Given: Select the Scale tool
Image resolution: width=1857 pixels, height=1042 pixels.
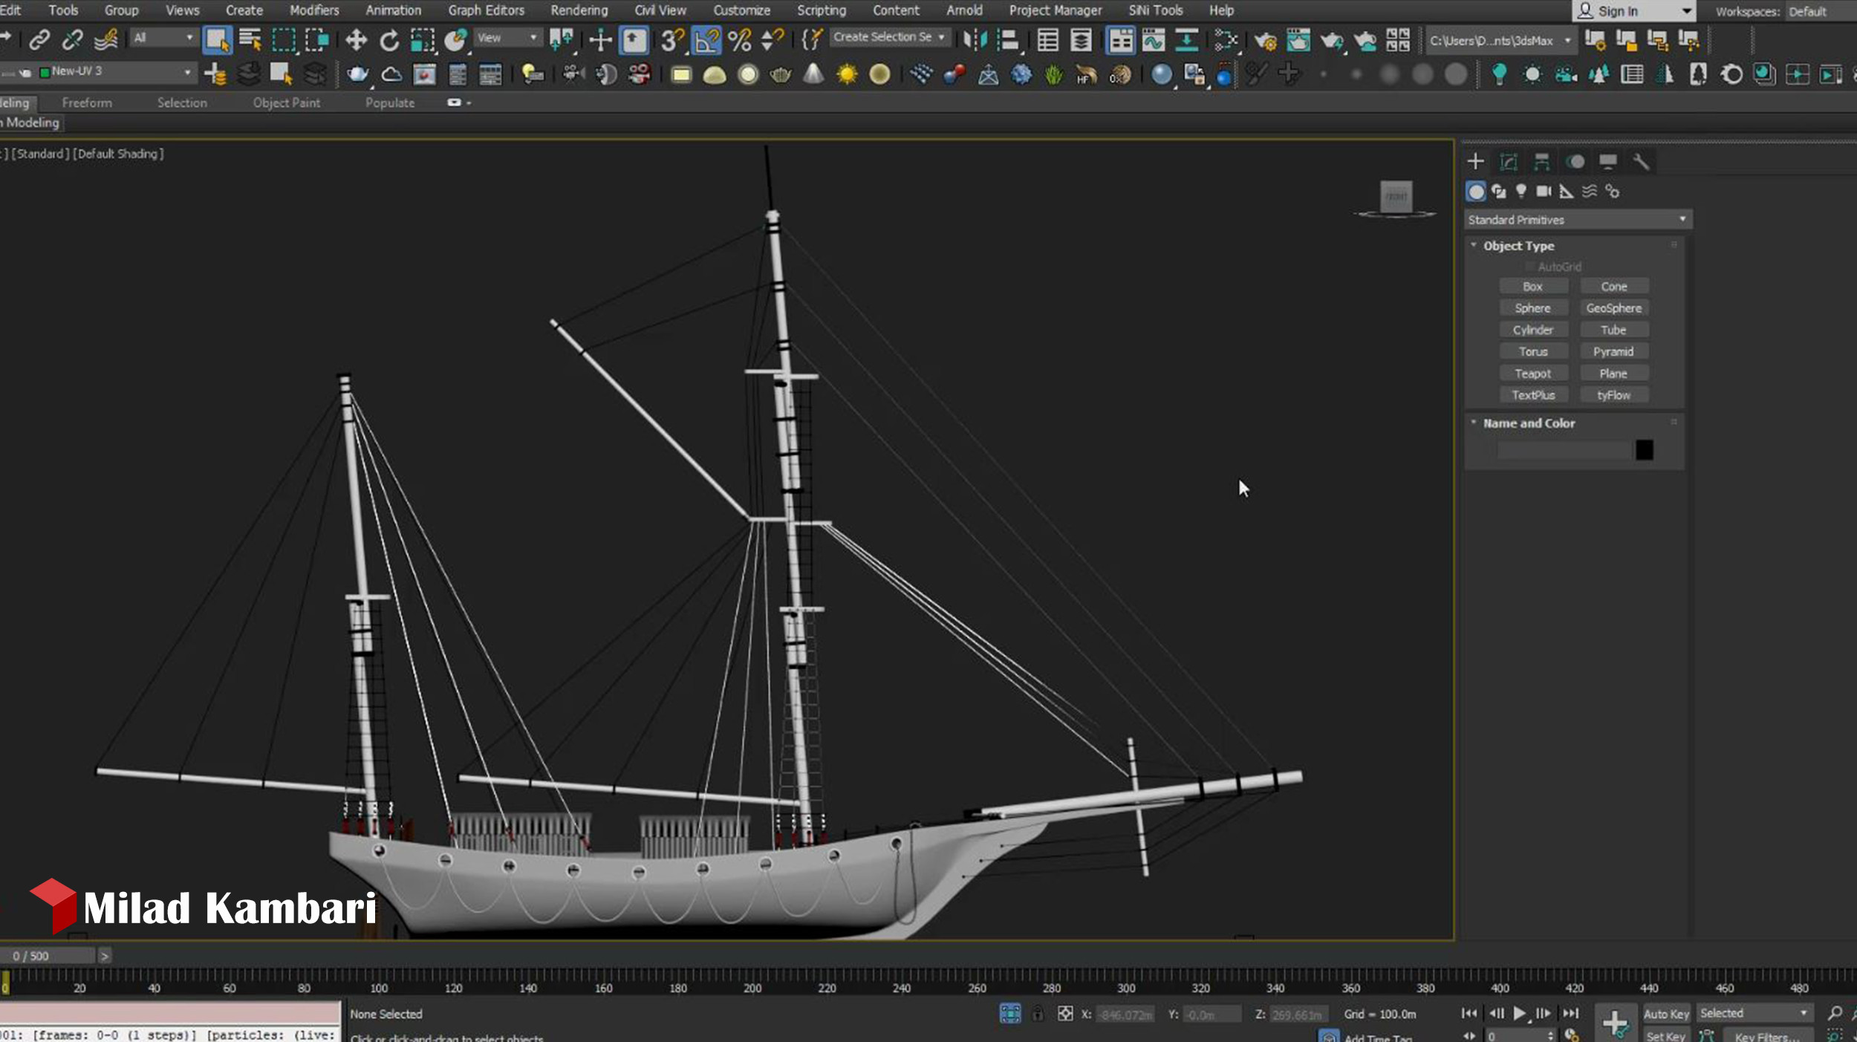Looking at the screenshot, I should [x=423, y=40].
